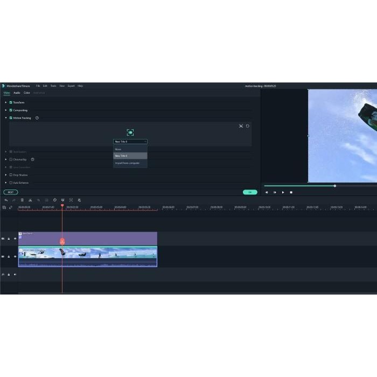Expand the Compositing section arrow
The image size is (377, 377).
(6, 110)
